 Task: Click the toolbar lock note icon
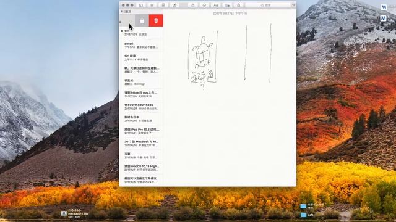pyautogui.click(x=193, y=5)
